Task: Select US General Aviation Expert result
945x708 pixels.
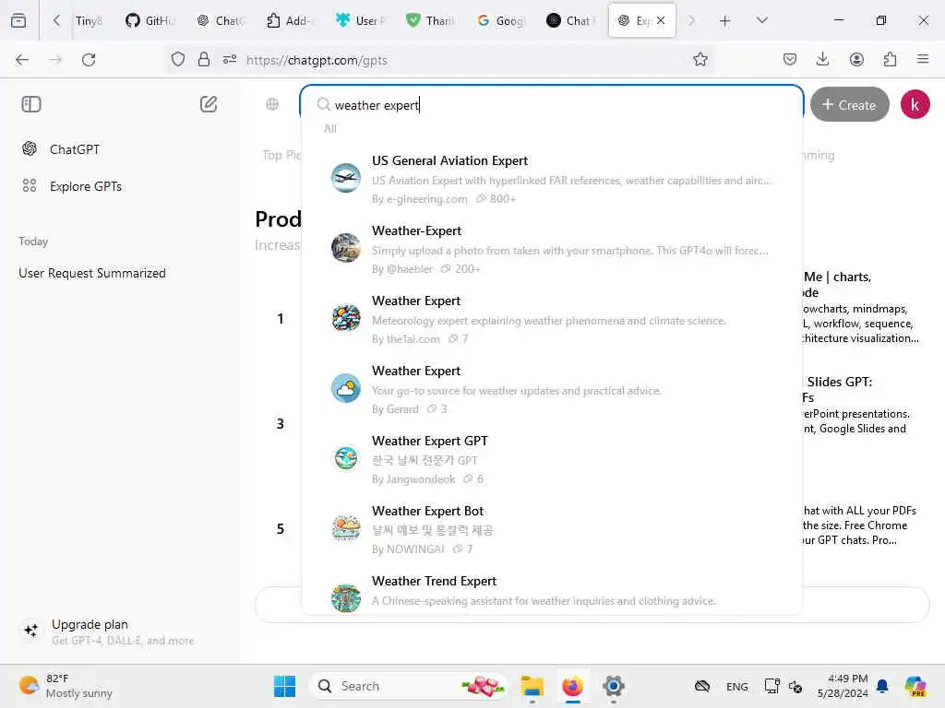Action: [552, 179]
